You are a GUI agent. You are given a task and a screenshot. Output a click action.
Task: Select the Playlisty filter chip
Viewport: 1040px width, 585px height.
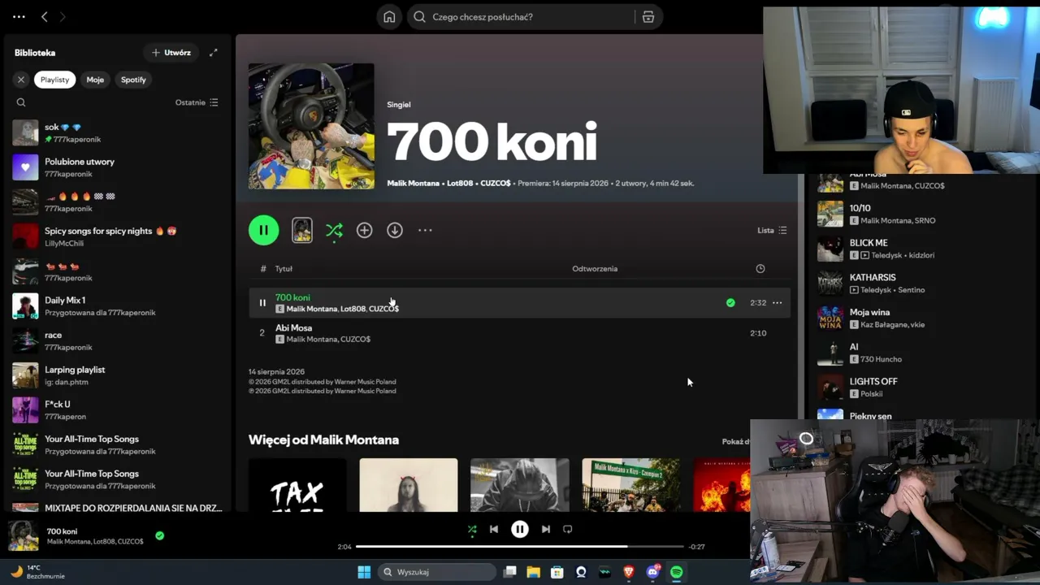(x=54, y=80)
